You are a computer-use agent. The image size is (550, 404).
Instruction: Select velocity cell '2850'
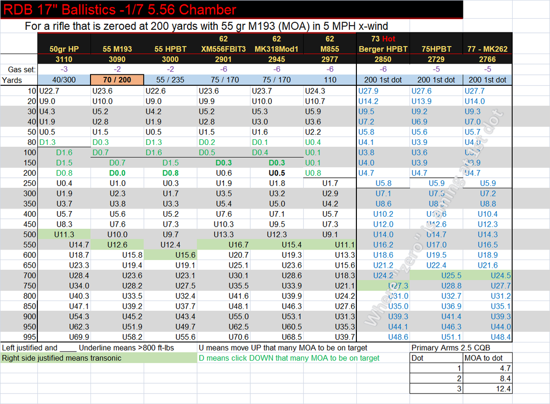pos(383,59)
